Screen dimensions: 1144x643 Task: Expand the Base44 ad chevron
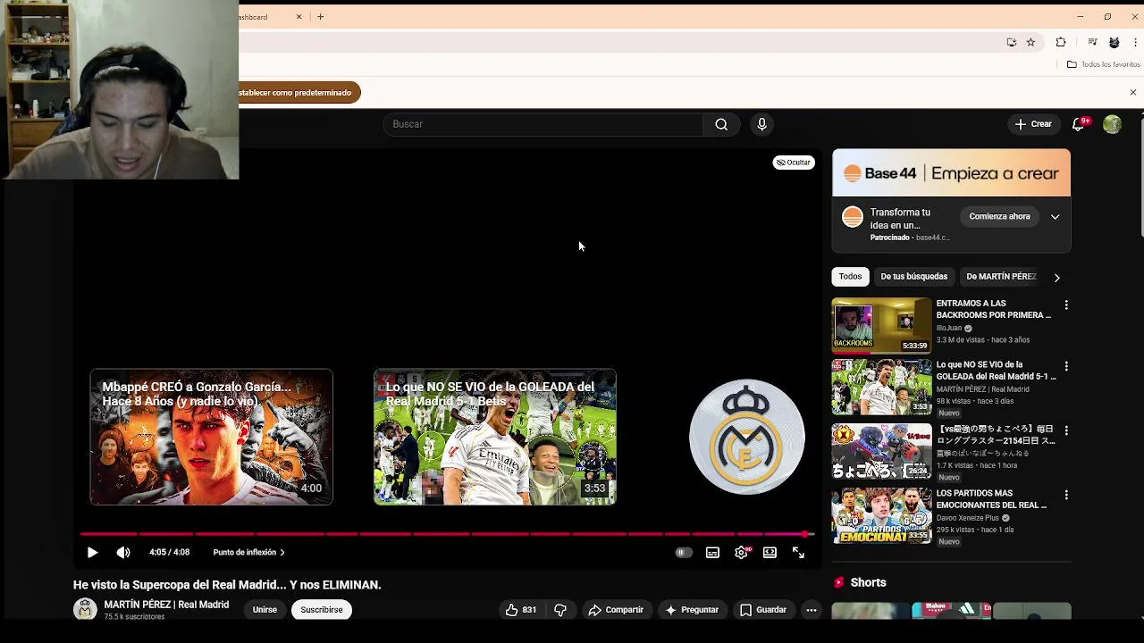tap(1055, 217)
